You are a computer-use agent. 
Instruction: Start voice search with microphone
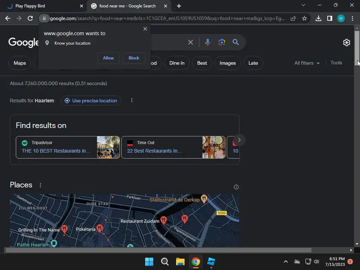pyautogui.click(x=207, y=42)
